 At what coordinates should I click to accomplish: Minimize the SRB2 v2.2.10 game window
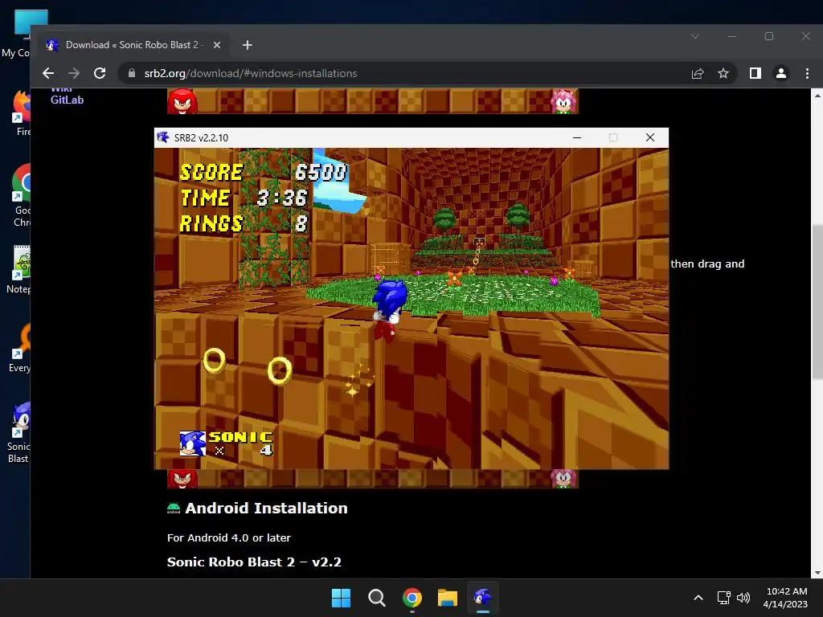[x=577, y=137]
